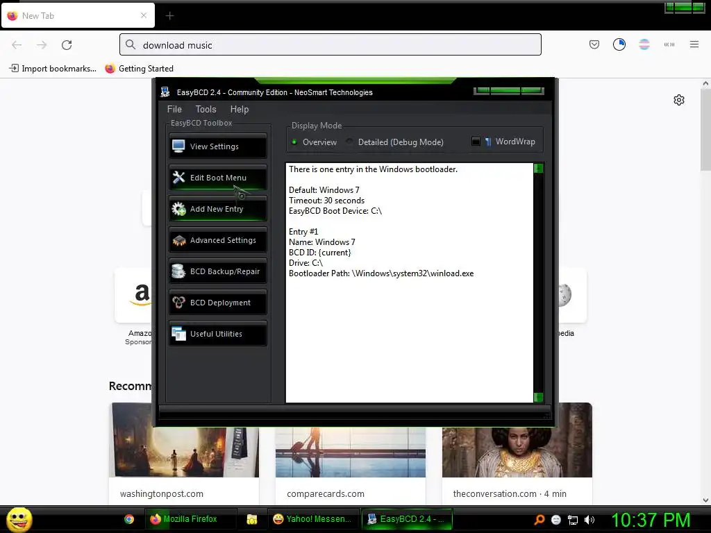This screenshot has height=533, width=711.
Task: Click the WordWrap paragraph icon
Action: [488, 142]
